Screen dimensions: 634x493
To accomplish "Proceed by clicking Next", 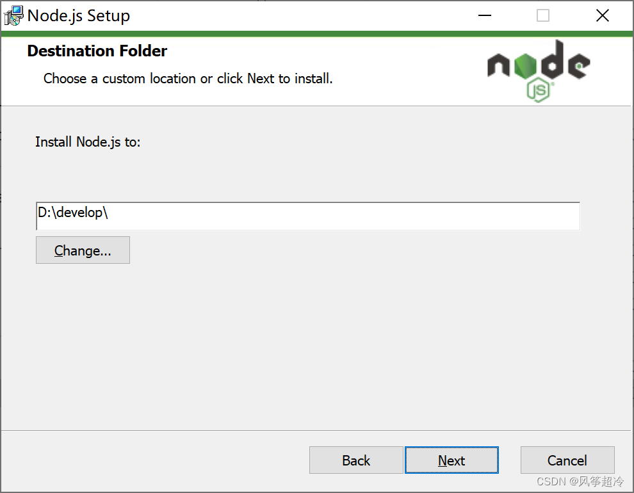I will [x=451, y=460].
